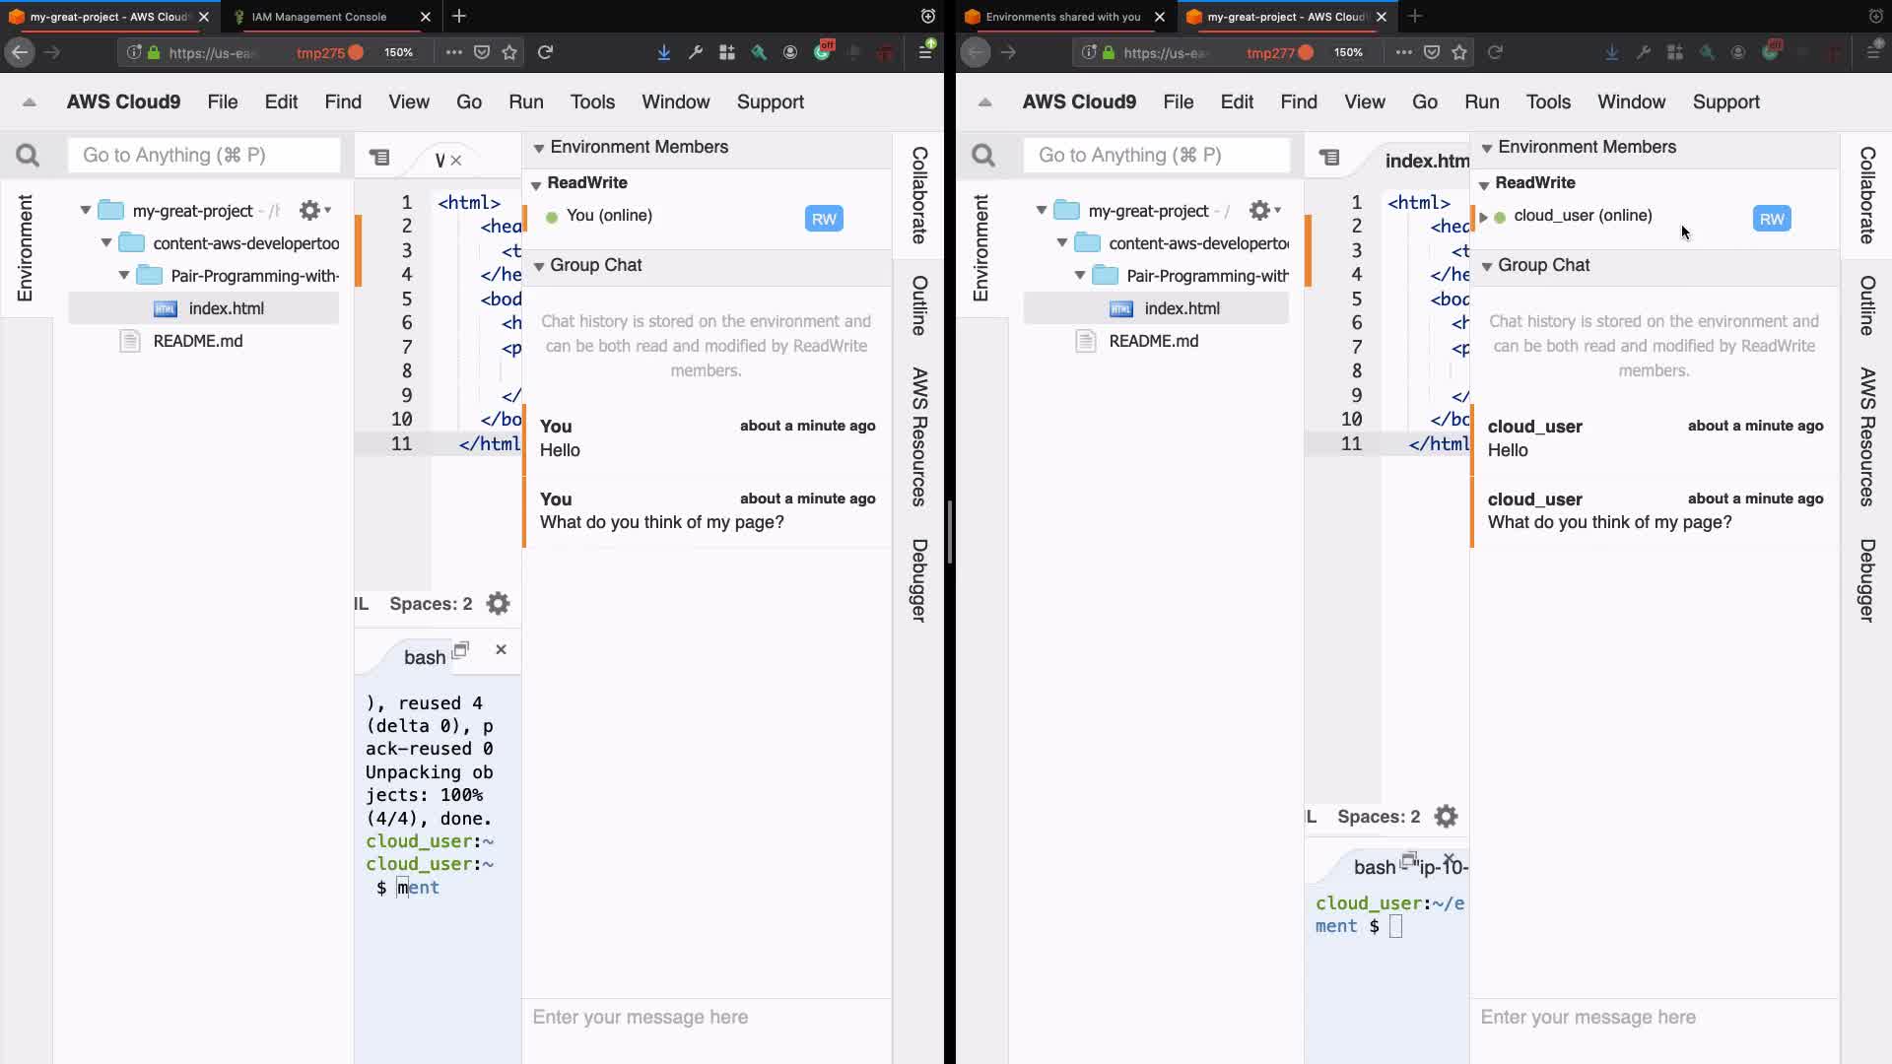Click right window search magnifier icon
The image size is (1892, 1064).
pyautogui.click(x=983, y=156)
